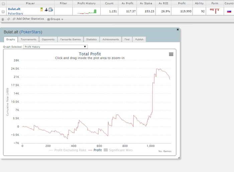
Task: Click the 24.5K y-axis label
Action: pos(15,69)
